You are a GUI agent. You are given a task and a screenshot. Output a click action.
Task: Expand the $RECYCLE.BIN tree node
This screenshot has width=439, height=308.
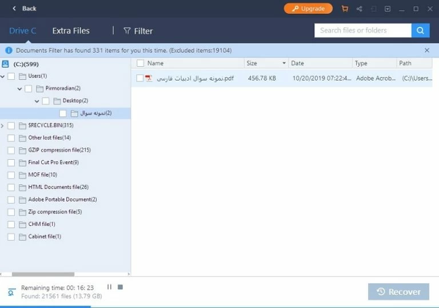click(3, 125)
